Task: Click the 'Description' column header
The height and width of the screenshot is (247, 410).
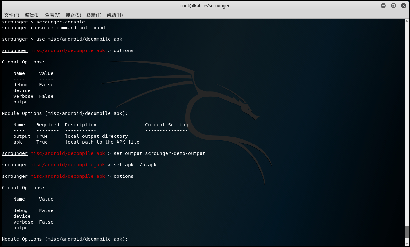Action: coord(81,125)
